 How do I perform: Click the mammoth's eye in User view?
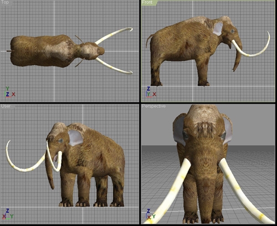pyautogui.click(x=60, y=141)
